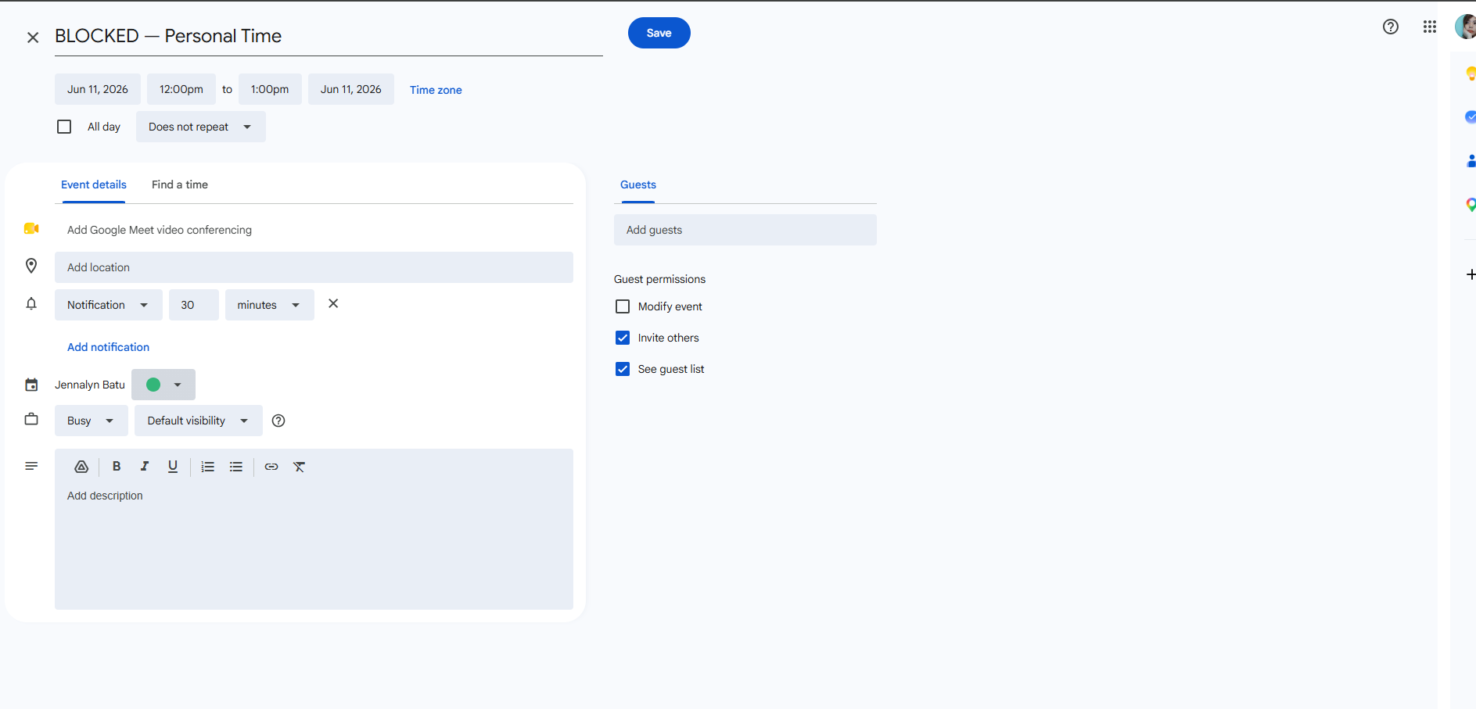The image size is (1476, 709).
Task: Remove formatting from description text
Action: [x=300, y=467]
